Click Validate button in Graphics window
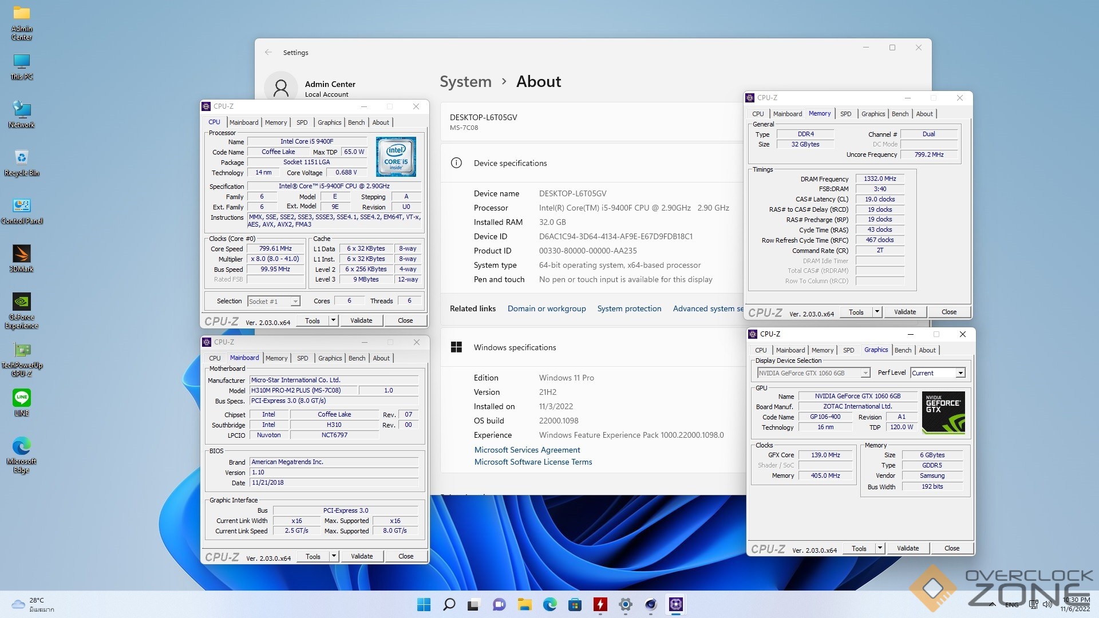The width and height of the screenshot is (1099, 618). 907,548
